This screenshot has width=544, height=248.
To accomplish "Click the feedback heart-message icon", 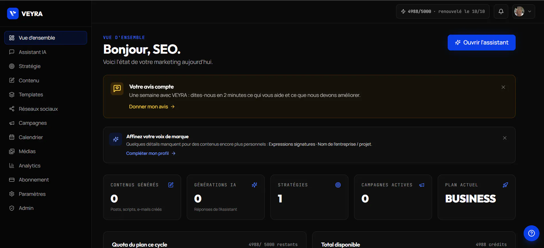I will tap(117, 89).
